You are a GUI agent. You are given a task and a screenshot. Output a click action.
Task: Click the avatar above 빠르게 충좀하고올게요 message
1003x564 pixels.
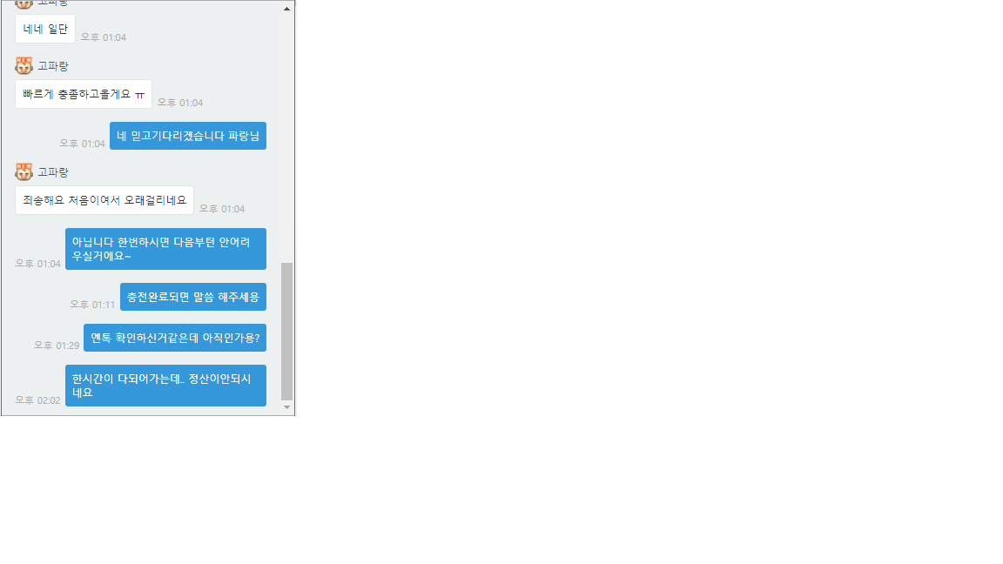[24, 66]
